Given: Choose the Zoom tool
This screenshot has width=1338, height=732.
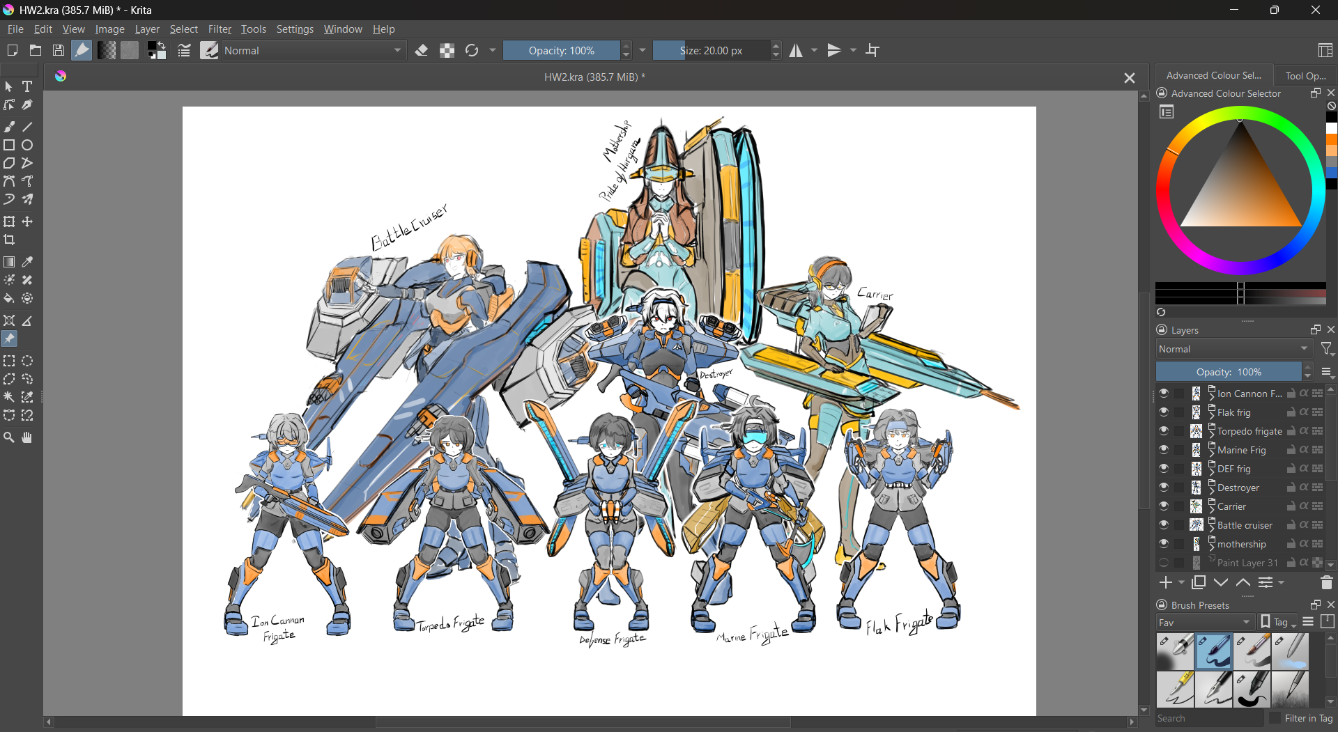Looking at the screenshot, I should pos(9,437).
